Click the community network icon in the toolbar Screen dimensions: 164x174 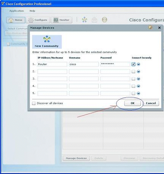pos(85,20)
